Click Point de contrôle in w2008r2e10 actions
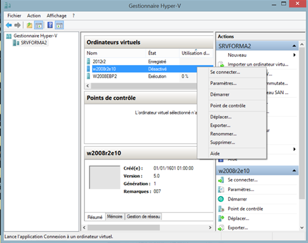Image resolution: width=308 pixels, height=243 pixels. click(246, 209)
